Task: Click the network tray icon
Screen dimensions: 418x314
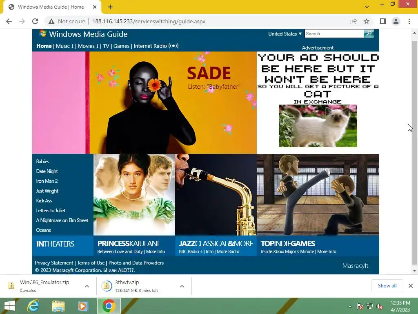Action: (370, 306)
